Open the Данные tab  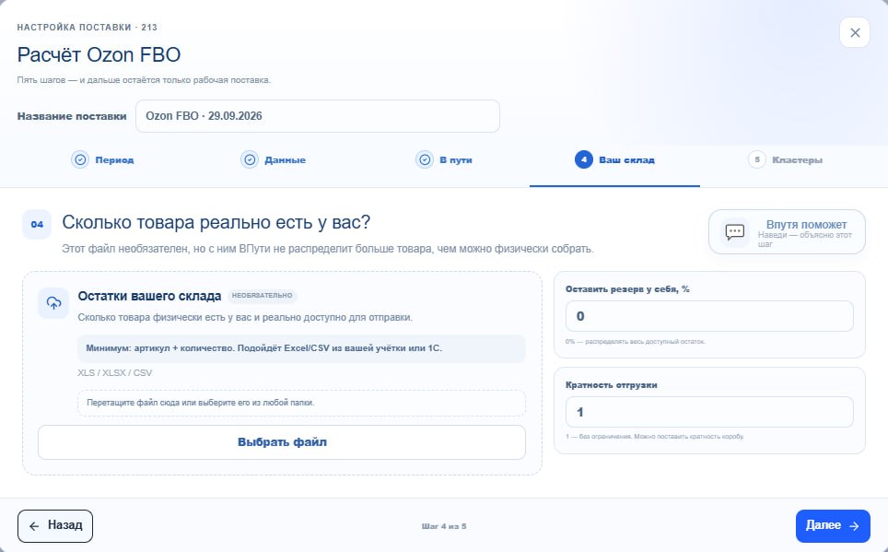tap(273, 160)
